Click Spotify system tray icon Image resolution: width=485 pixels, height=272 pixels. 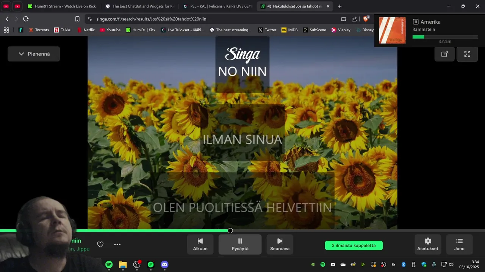tap(323, 264)
